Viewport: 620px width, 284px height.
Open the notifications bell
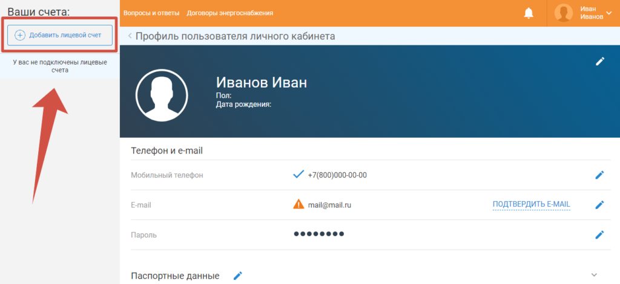point(528,13)
